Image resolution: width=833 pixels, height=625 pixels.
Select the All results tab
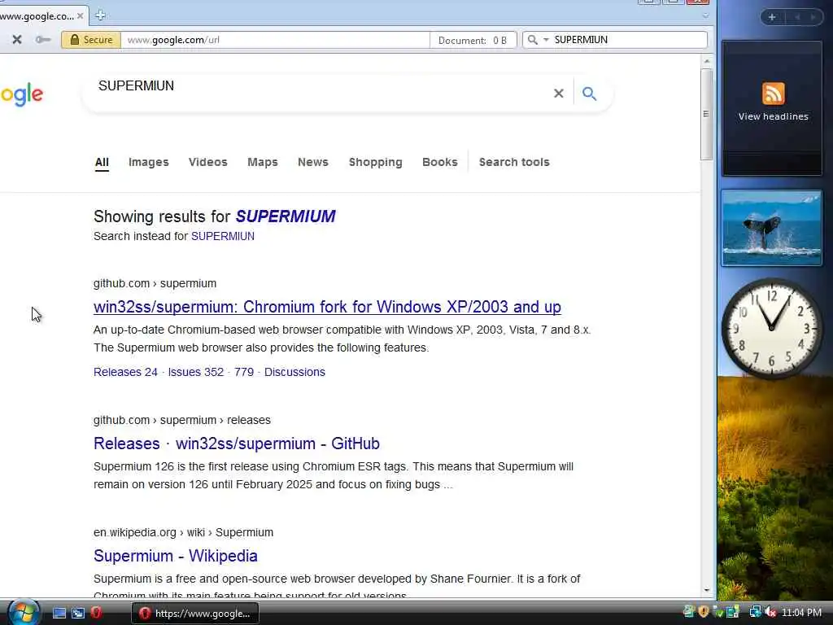[x=102, y=162]
